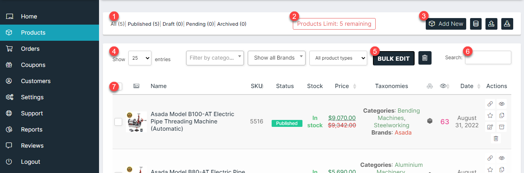Open the 25 entries per page dropdown
Screen dimensions: 524x173
click(x=140, y=58)
